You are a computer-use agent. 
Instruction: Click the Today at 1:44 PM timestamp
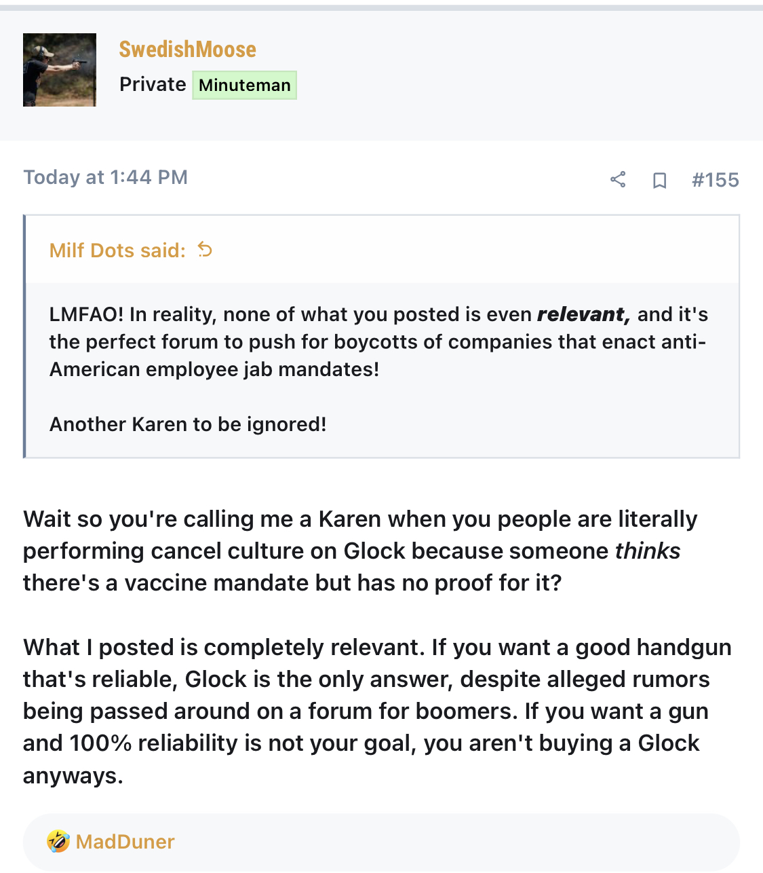[x=106, y=177]
